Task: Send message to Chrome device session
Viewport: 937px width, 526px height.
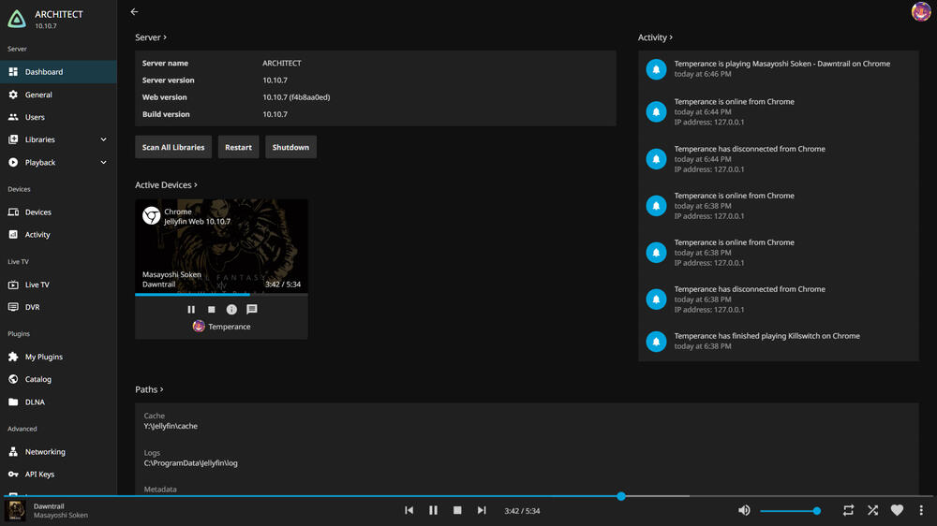Action: pyautogui.click(x=252, y=310)
